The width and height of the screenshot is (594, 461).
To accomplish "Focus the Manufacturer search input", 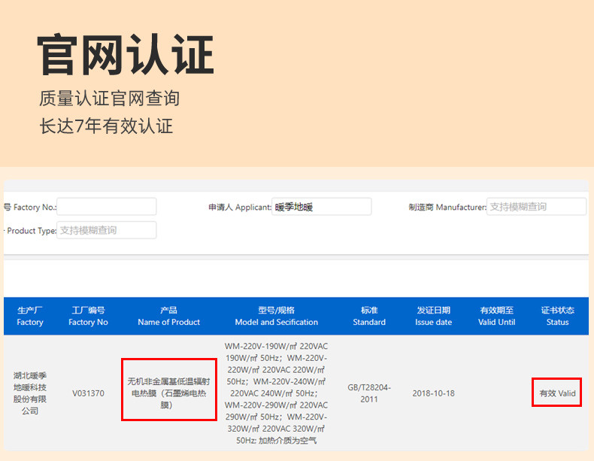I will [x=536, y=207].
